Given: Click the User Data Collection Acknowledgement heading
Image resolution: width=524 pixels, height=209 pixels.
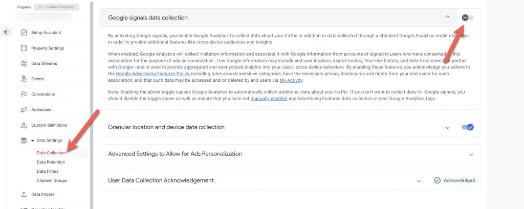Looking at the screenshot, I should (x=161, y=180).
